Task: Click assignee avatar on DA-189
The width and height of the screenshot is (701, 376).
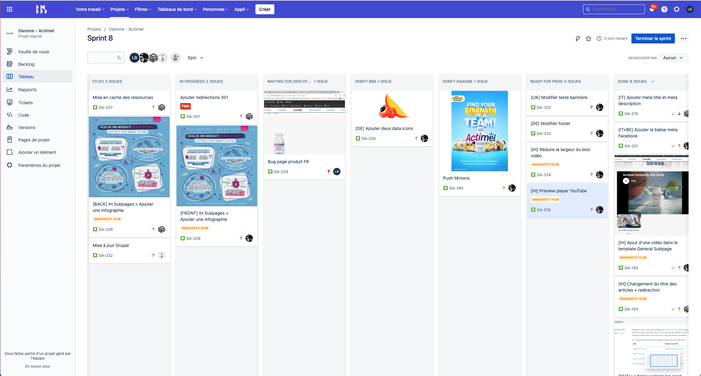Action: [512, 188]
